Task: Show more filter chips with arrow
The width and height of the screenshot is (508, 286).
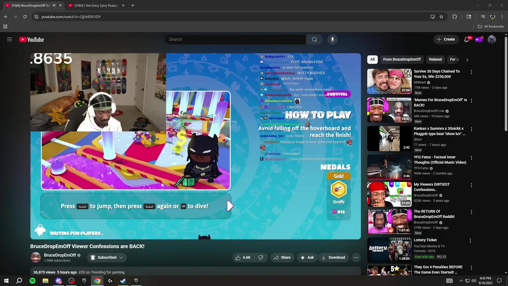Action: tap(467, 60)
